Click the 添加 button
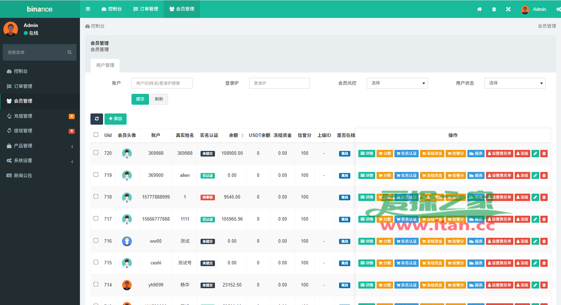561x305 pixels. tap(115, 119)
